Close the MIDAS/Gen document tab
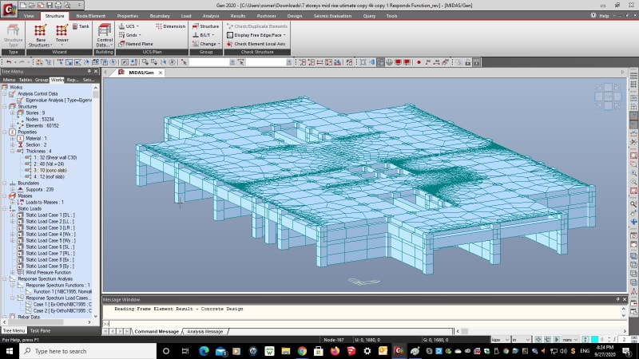This screenshot has height=359, width=639. [161, 73]
